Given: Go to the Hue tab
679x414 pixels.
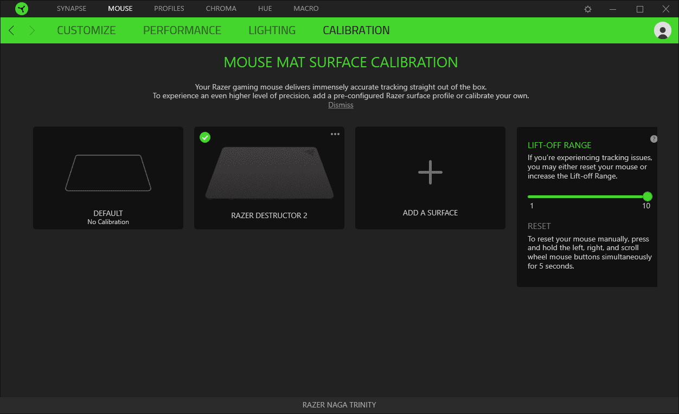Looking at the screenshot, I should [265, 9].
